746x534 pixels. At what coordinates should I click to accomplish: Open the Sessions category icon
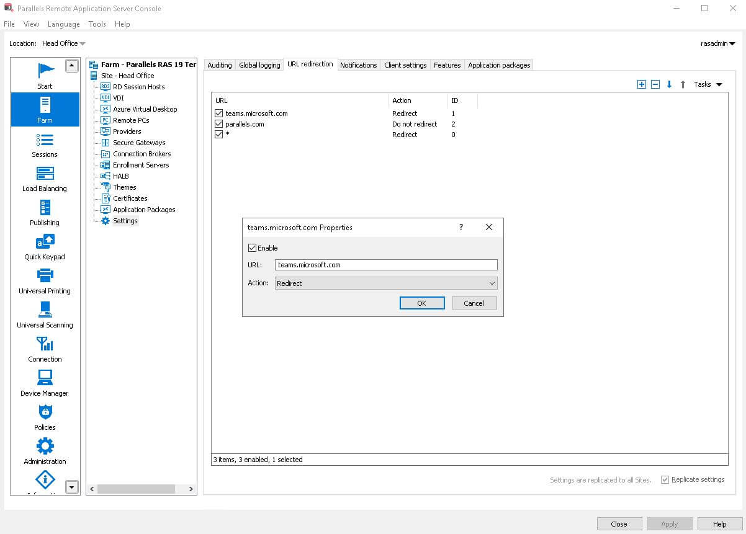(x=45, y=139)
